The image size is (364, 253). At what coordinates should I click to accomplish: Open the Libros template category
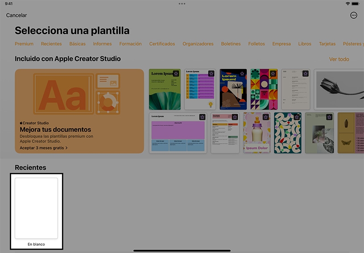coord(305,44)
